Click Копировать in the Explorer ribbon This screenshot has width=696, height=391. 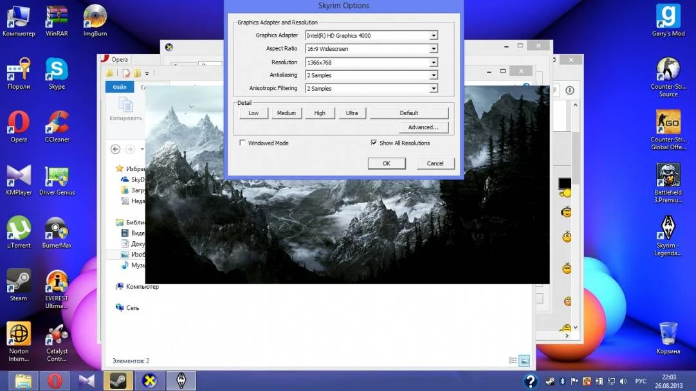click(125, 109)
